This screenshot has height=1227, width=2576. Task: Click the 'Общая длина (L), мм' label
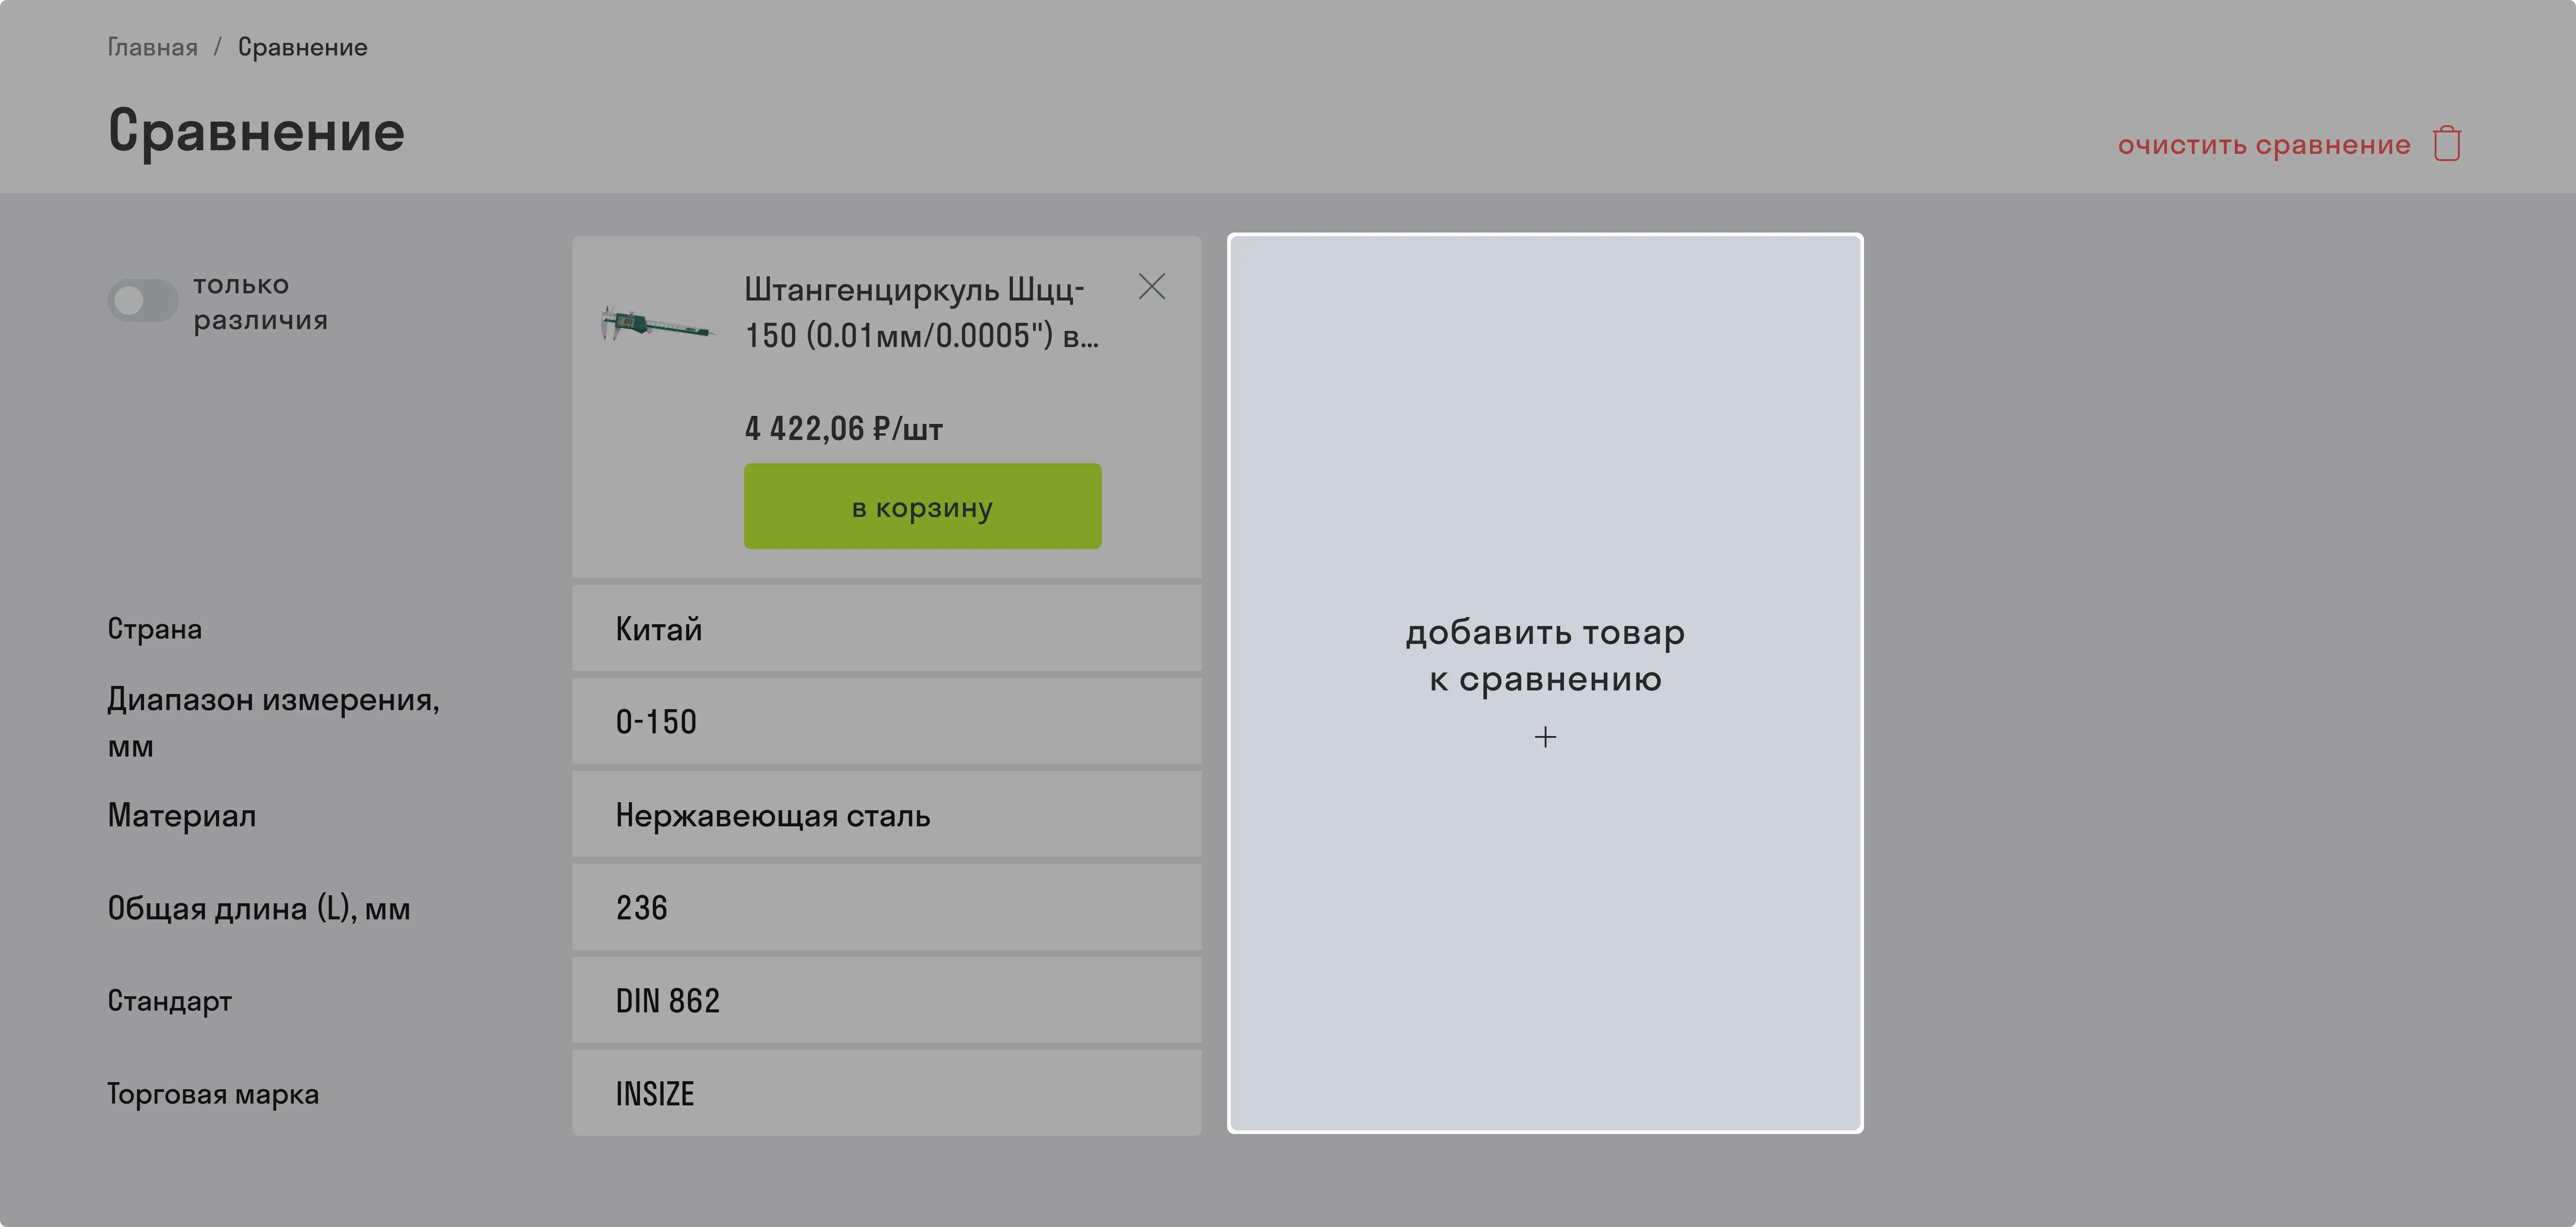tap(259, 908)
